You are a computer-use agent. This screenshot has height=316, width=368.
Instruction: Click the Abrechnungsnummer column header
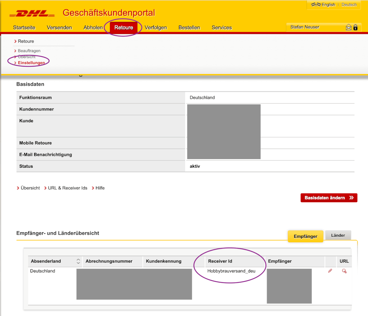(x=109, y=261)
